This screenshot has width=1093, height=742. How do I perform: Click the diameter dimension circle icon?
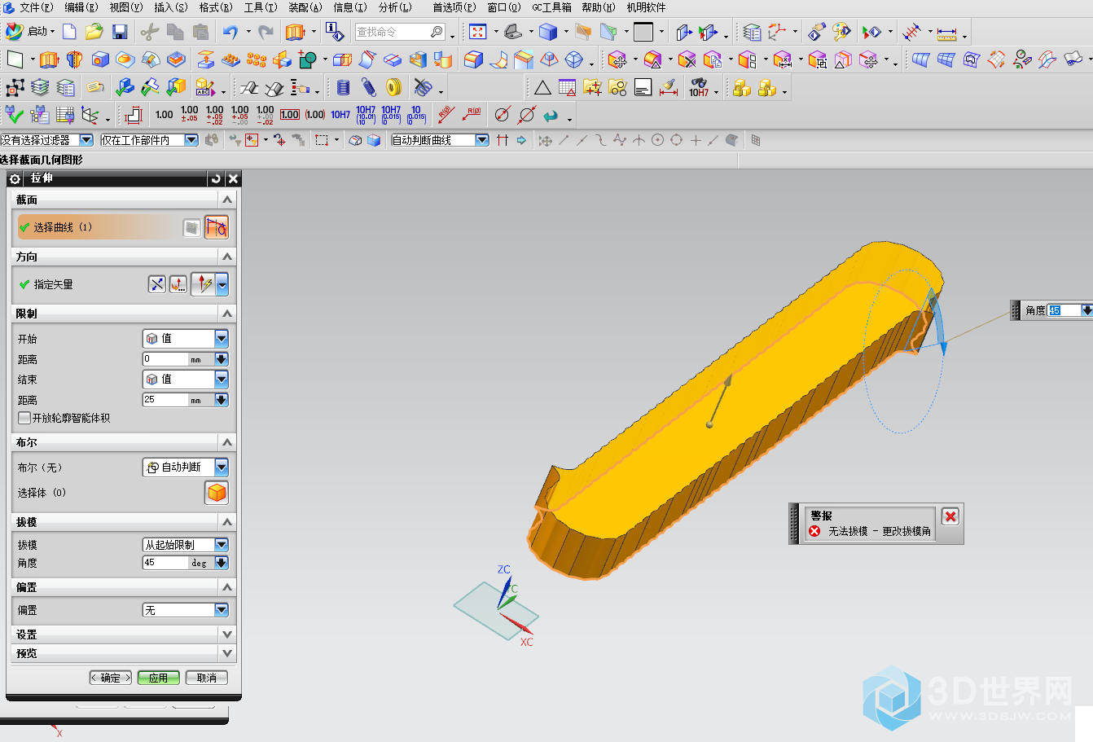tap(503, 115)
